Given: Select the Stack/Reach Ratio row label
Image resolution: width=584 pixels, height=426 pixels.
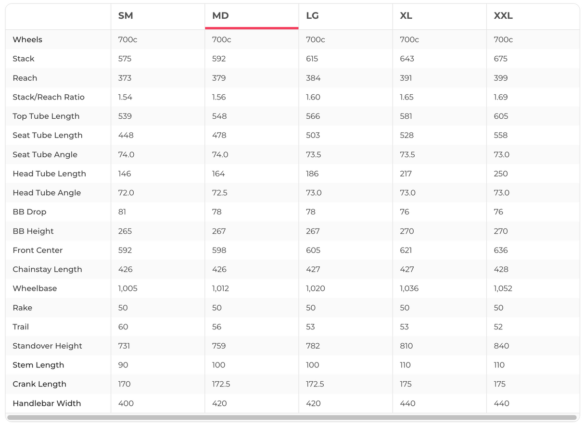Looking at the screenshot, I should (x=49, y=97).
